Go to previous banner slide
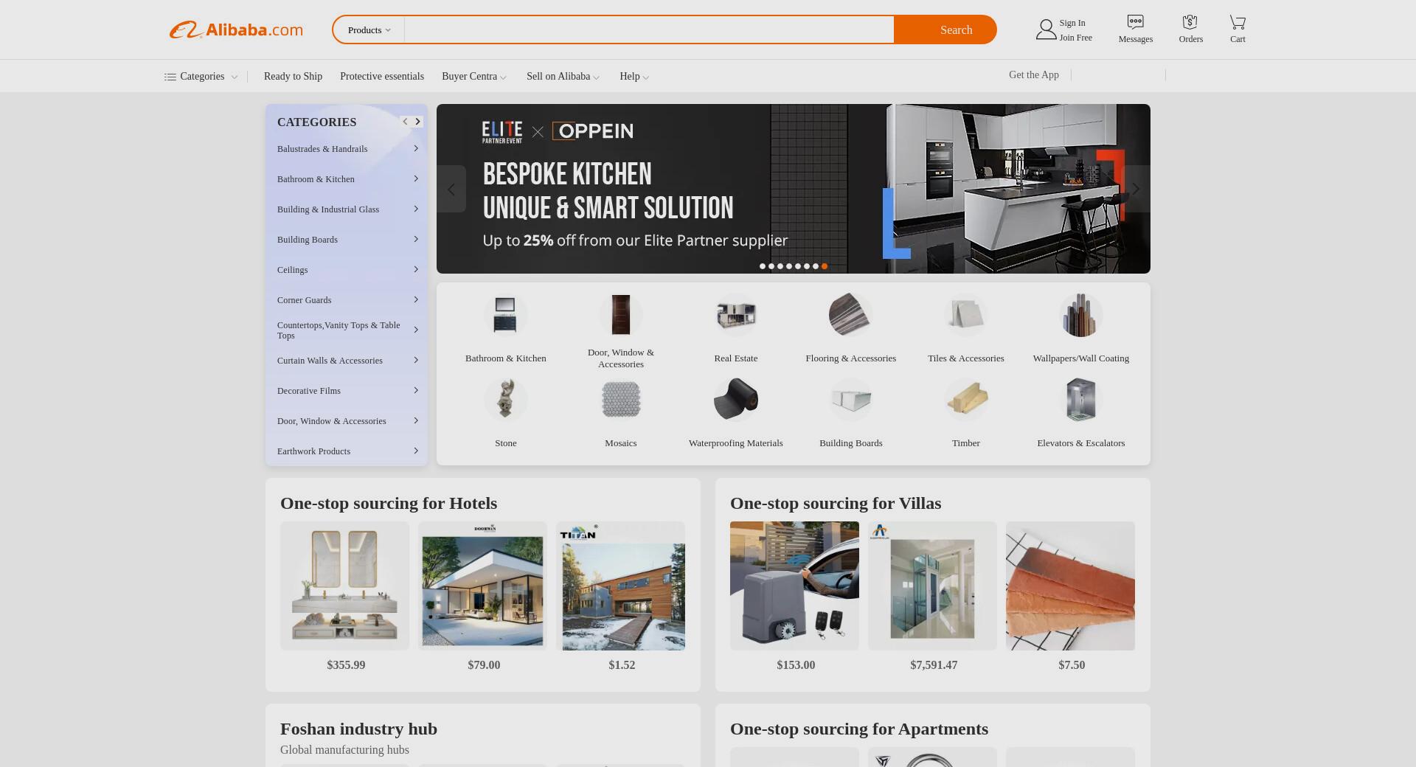Image resolution: width=1416 pixels, height=767 pixels. [451, 189]
